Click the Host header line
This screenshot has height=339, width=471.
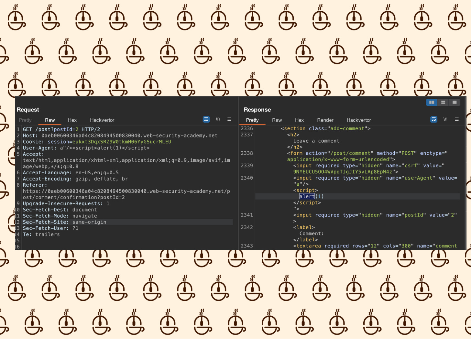tap(120, 136)
